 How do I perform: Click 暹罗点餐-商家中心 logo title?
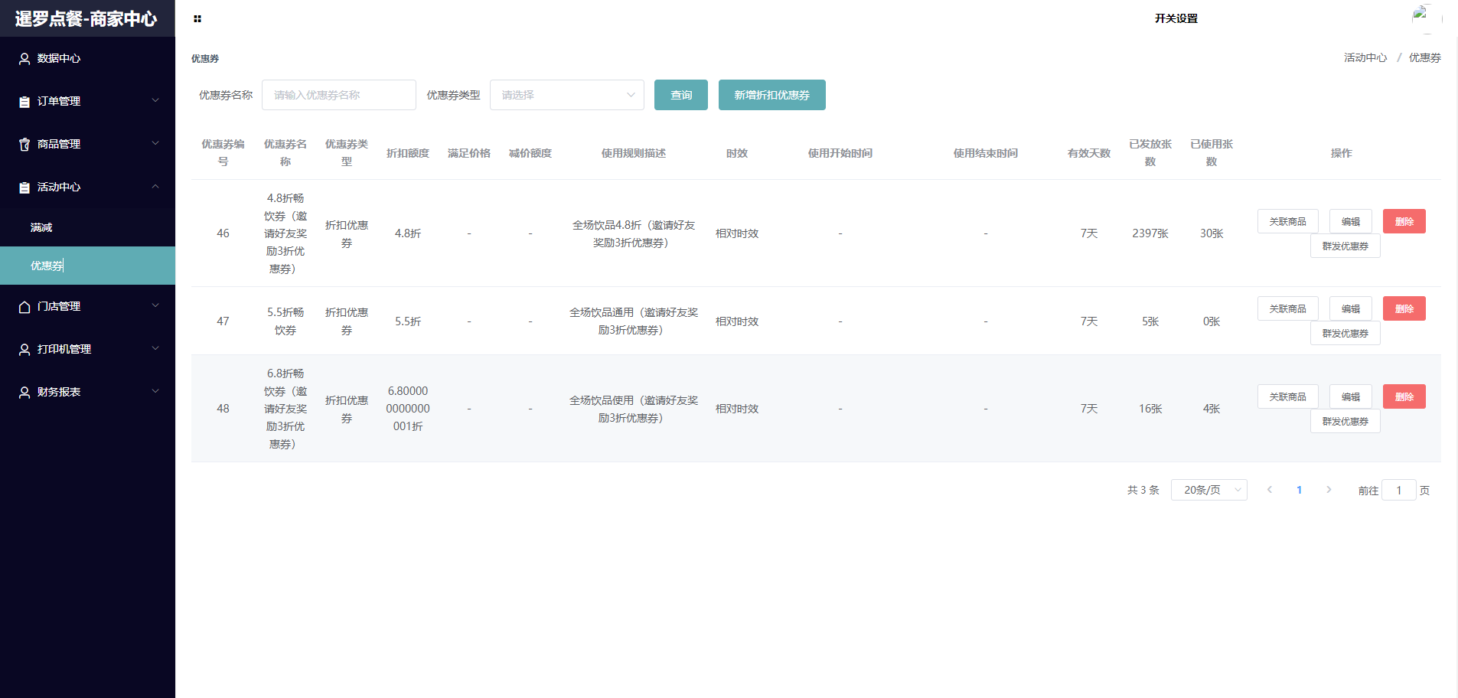tap(86, 18)
